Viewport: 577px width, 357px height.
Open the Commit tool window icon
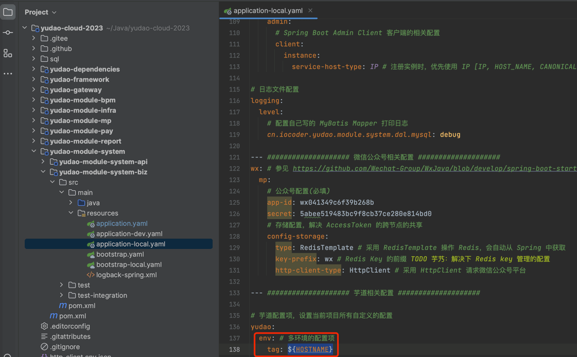click(x=8, y=32)
